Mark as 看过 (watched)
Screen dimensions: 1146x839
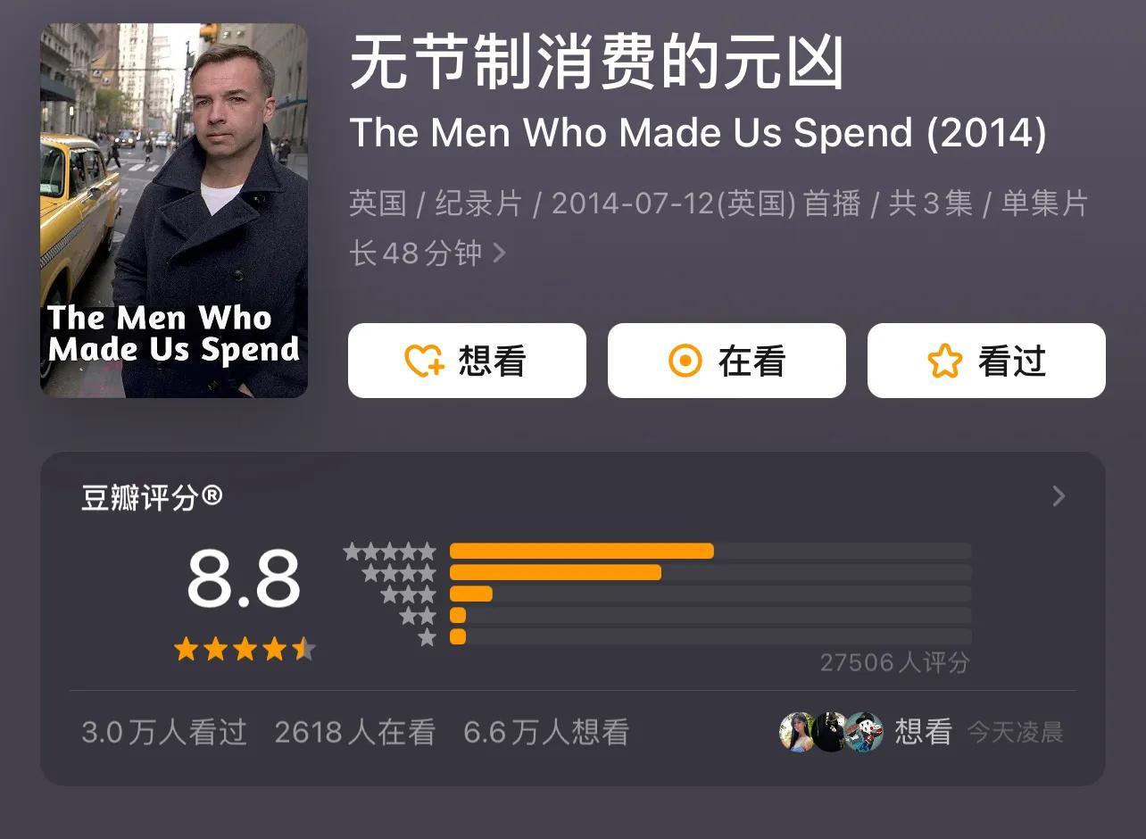(986, 361)
